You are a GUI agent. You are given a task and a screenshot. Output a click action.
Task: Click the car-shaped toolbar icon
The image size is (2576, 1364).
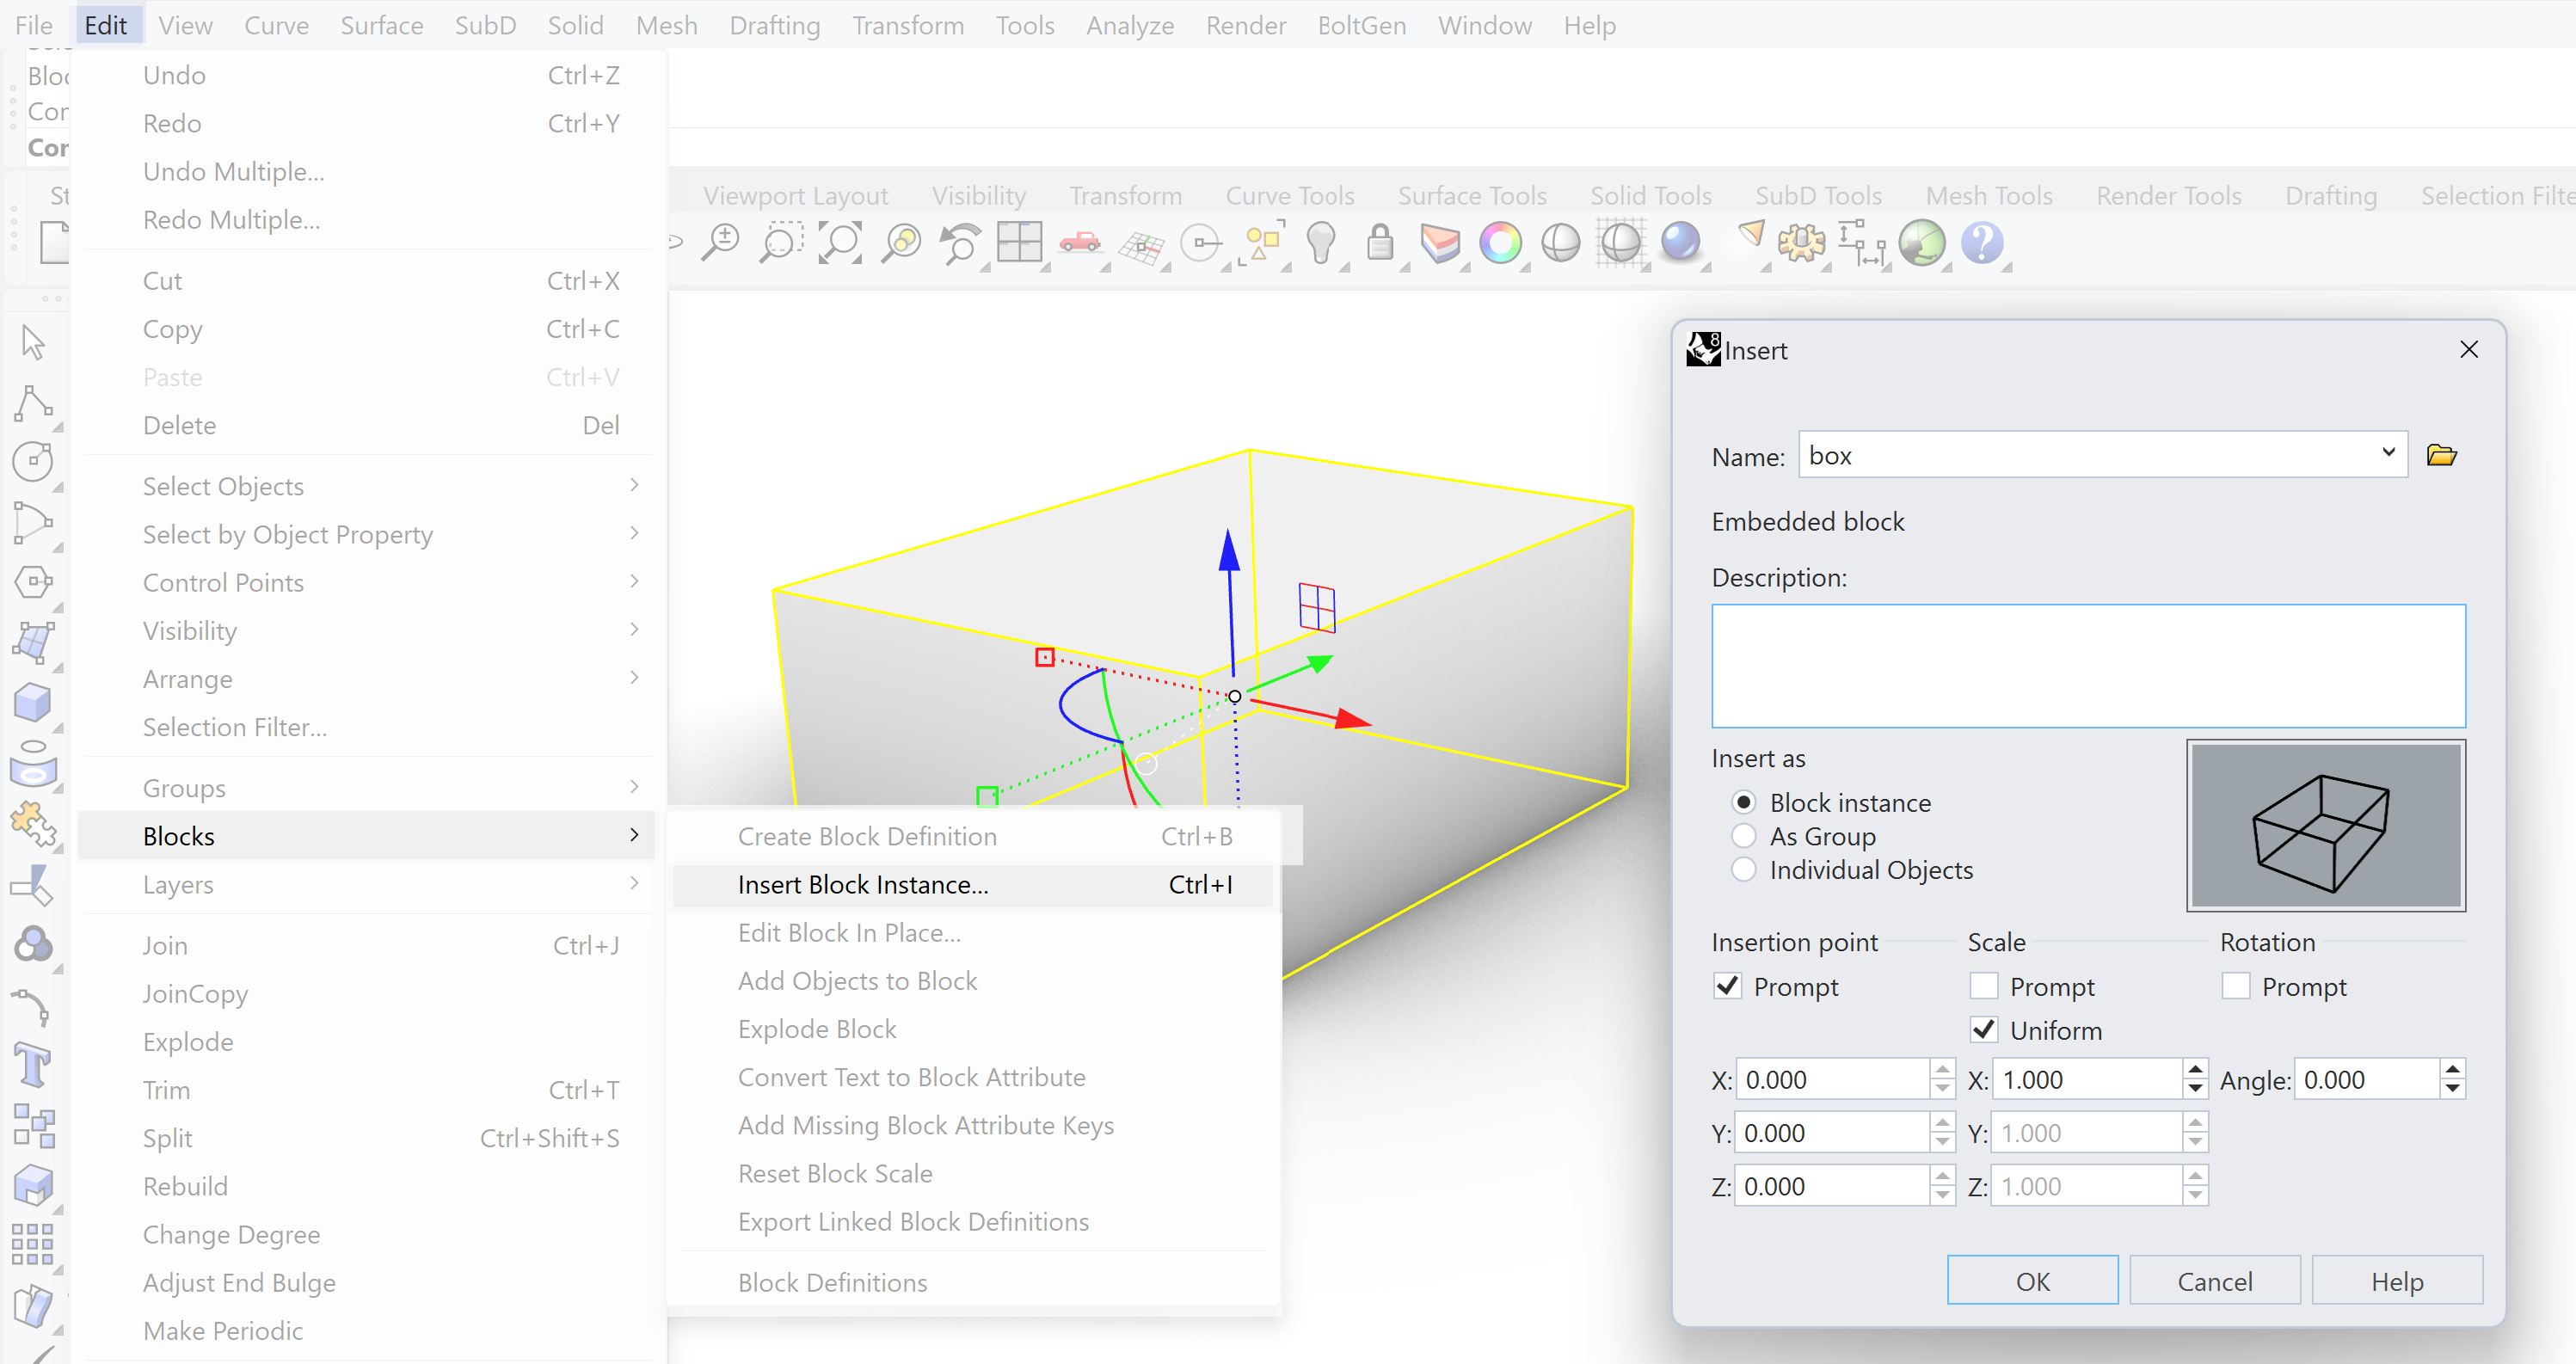[1080, 243]
